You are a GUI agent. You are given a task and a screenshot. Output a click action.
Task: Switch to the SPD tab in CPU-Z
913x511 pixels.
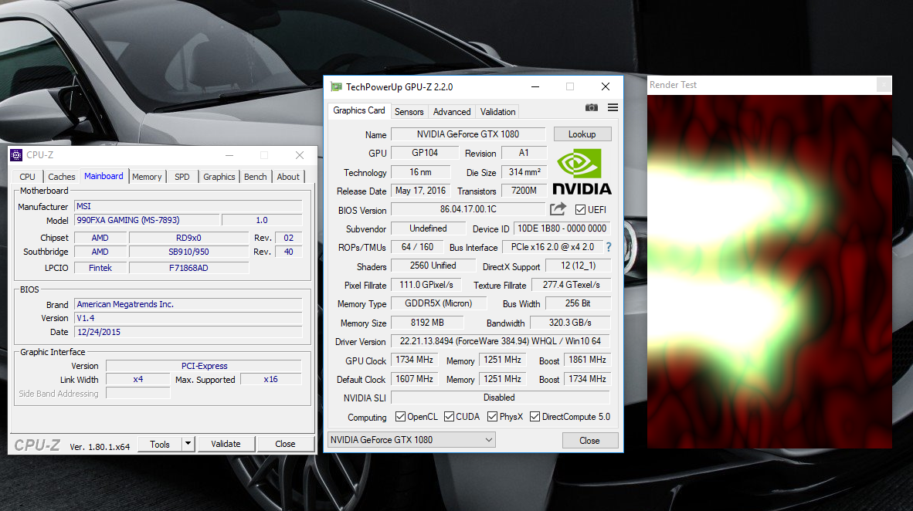(x=182, y=177)
